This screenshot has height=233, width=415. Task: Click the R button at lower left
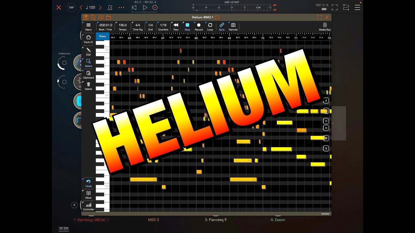74,205
